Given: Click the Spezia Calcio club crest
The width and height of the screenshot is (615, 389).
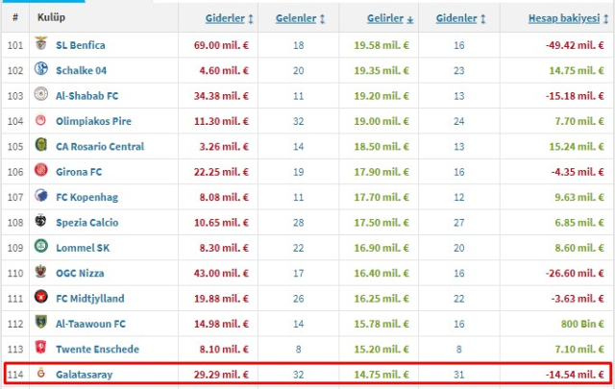Looking at the screenshot, I should tap(41, 221).
